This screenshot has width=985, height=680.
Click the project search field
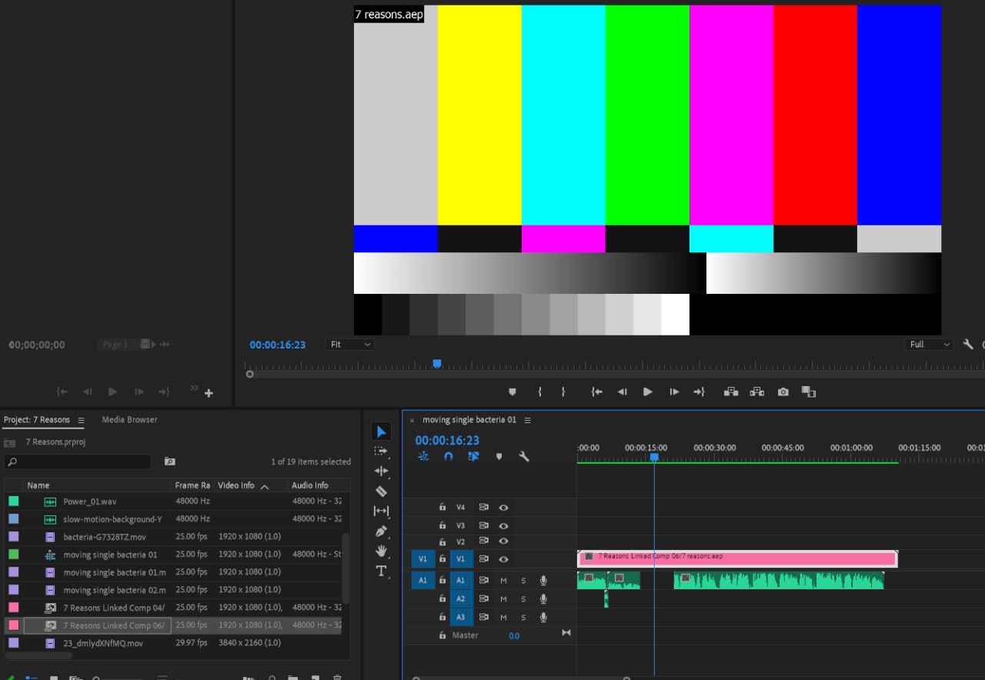click(78, 462)
